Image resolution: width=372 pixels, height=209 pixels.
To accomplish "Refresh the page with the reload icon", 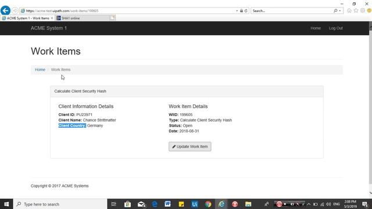I will 246,10.
